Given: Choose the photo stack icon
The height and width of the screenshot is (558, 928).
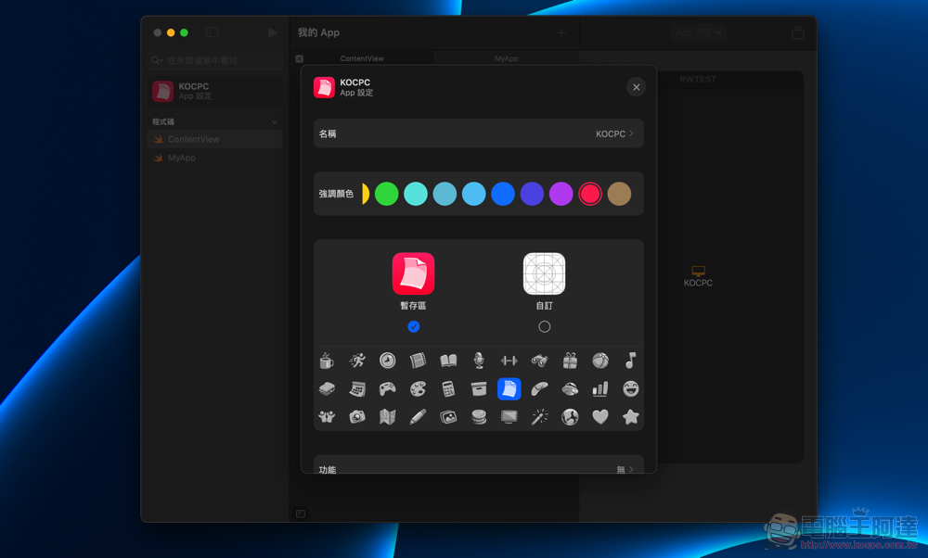Looking at the screenshot, I should 448,417.
